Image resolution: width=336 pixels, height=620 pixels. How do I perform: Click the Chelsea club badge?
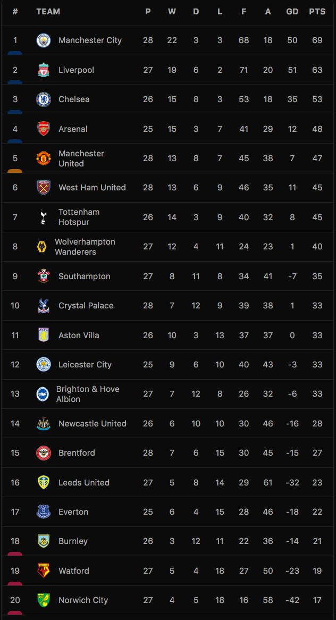[44, 99]
